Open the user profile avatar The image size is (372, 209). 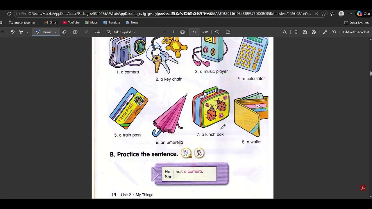click(x=341, y=14)
